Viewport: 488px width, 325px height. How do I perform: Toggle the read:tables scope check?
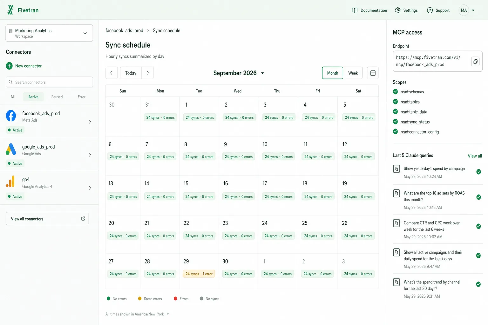pyautogui.click(x=395, y=102)
